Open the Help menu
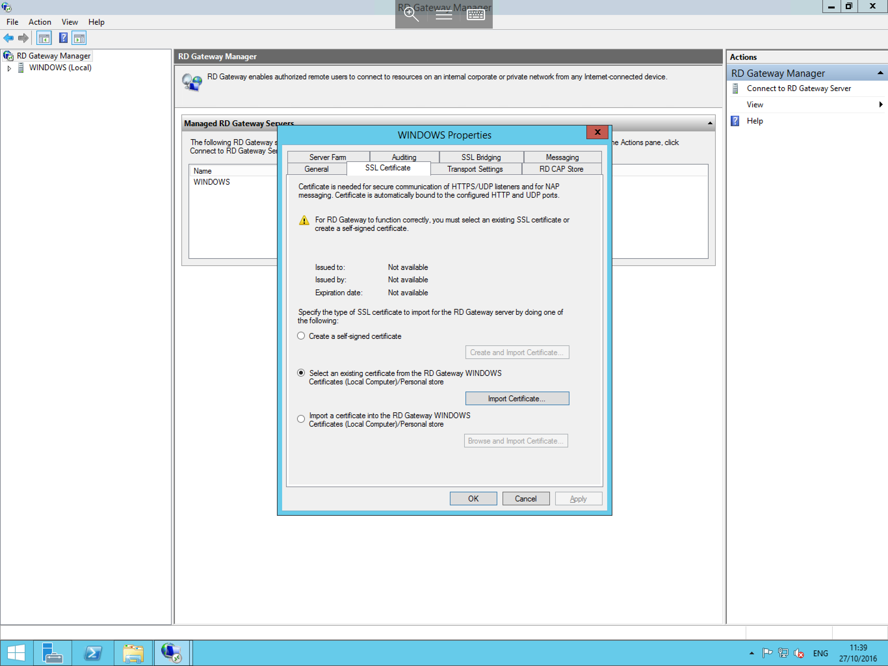The height and width of the screenshot is (666, 888). point(96,22)
